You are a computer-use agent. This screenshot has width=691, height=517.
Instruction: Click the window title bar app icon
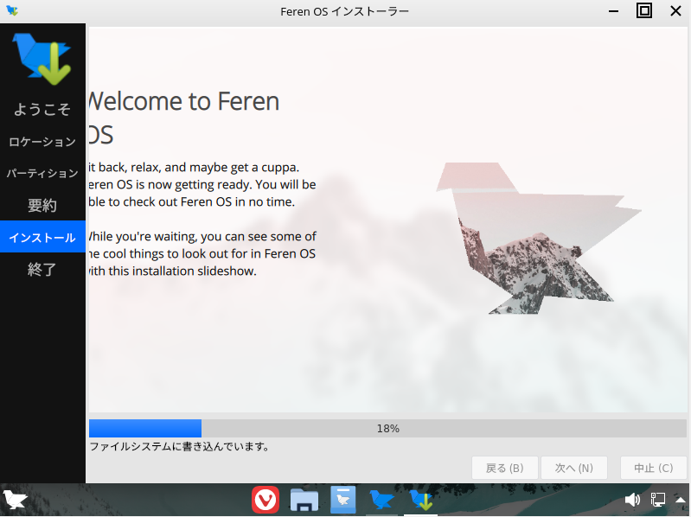pyautogui.click(x=12, y=10)
